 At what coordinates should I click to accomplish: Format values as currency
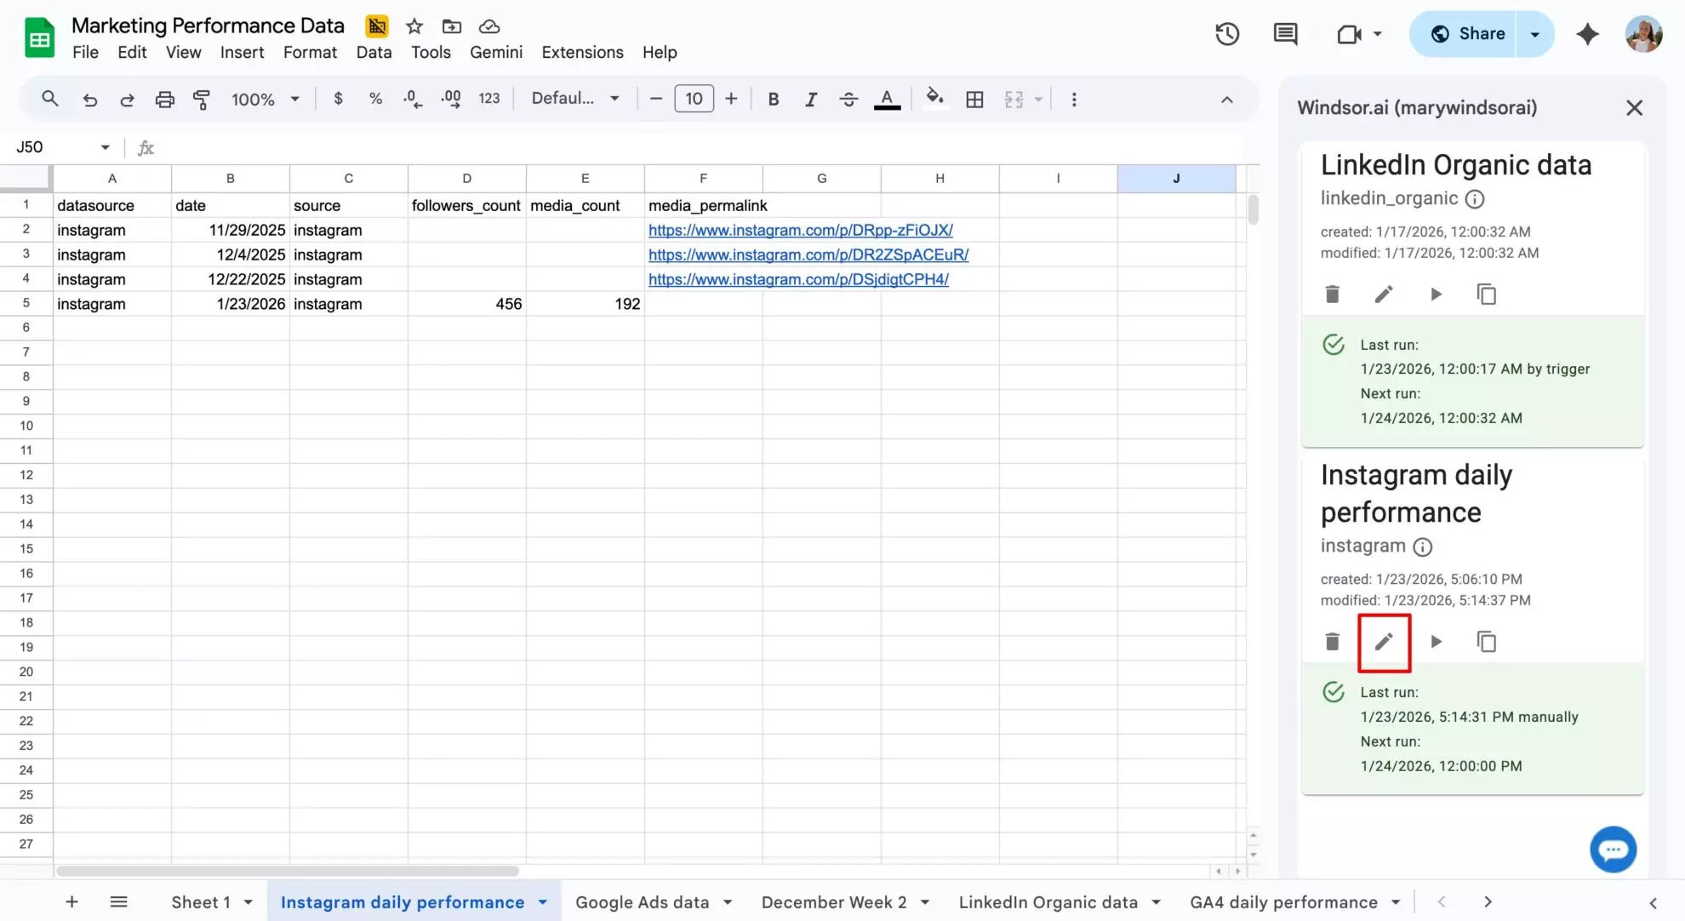tap(338, 99)
